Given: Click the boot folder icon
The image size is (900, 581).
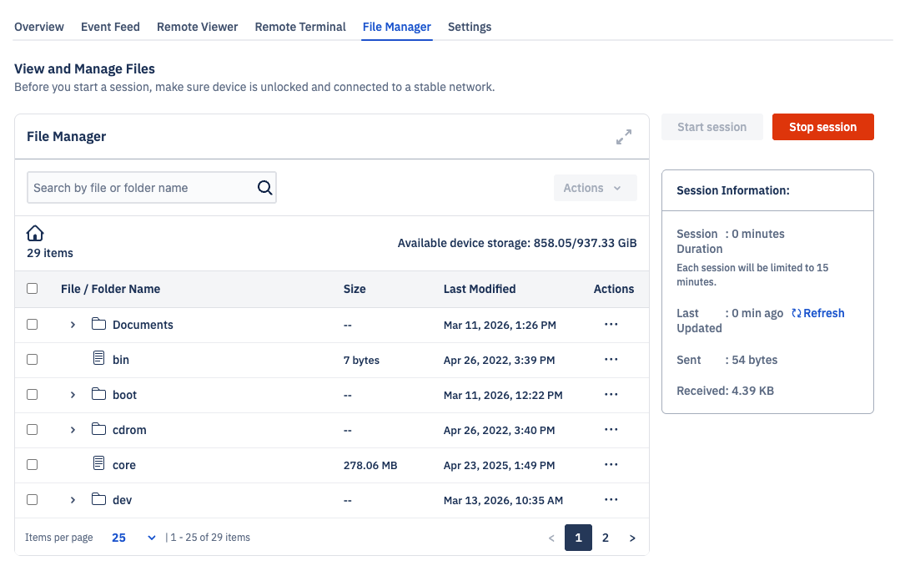Looking at the screenshot, I should pyautogui.click(x=99, y=395).
